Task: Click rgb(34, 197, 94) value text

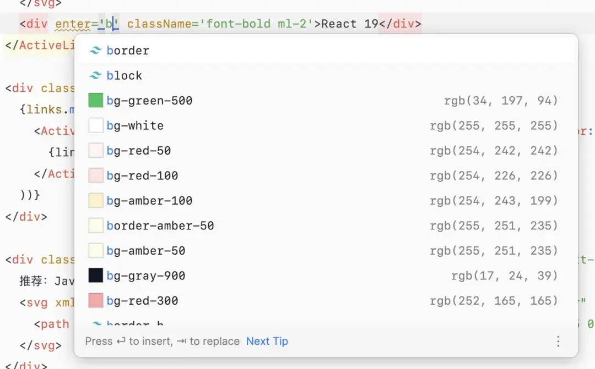Action: [501, 101]
